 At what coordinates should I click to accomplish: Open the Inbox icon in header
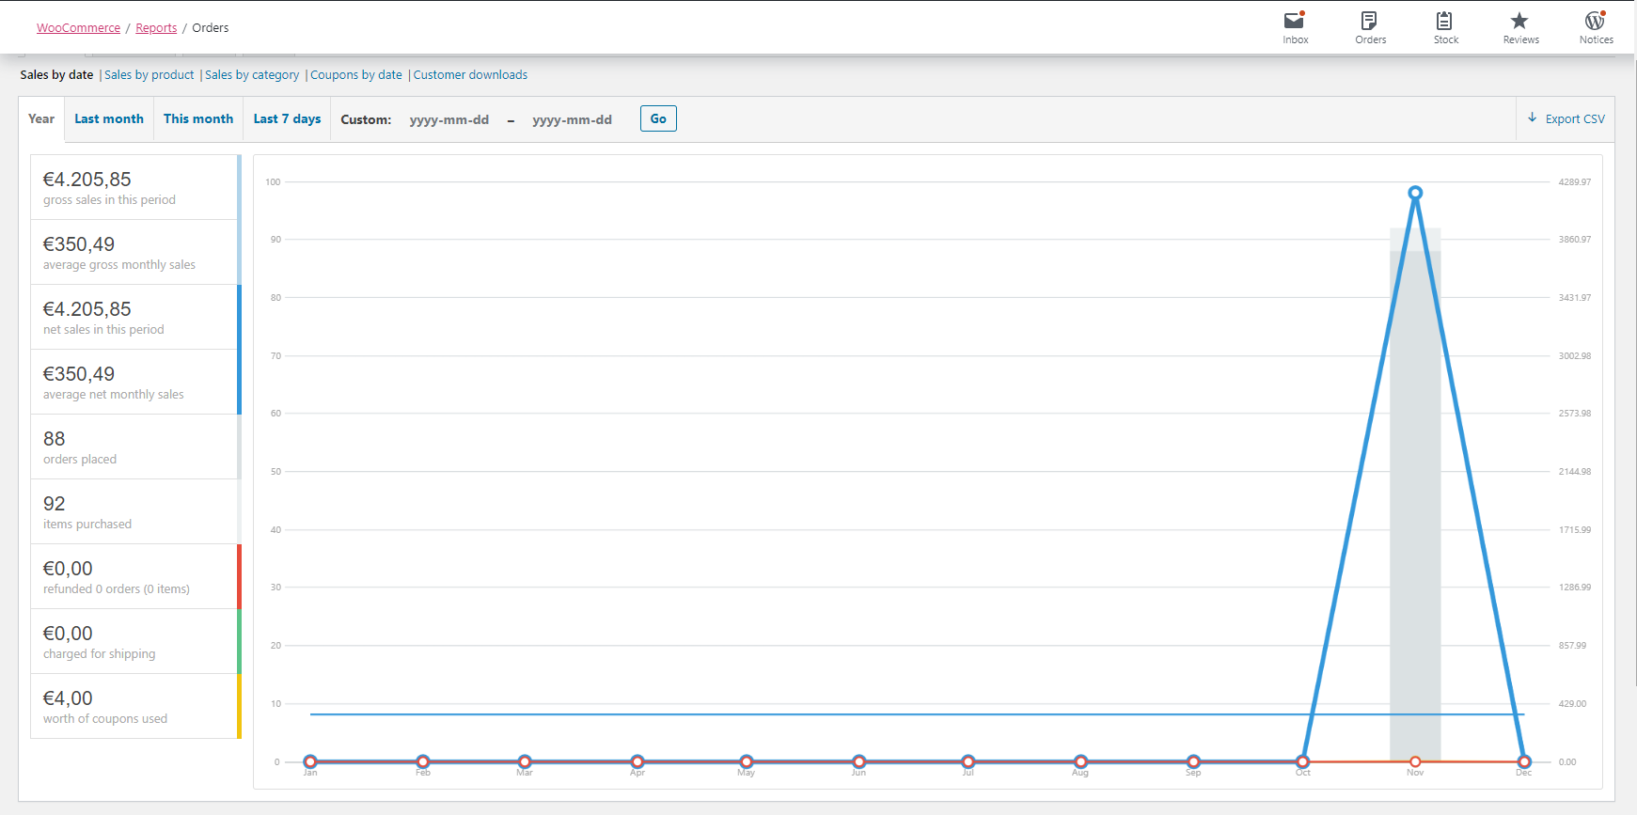tap(1295, 21)
